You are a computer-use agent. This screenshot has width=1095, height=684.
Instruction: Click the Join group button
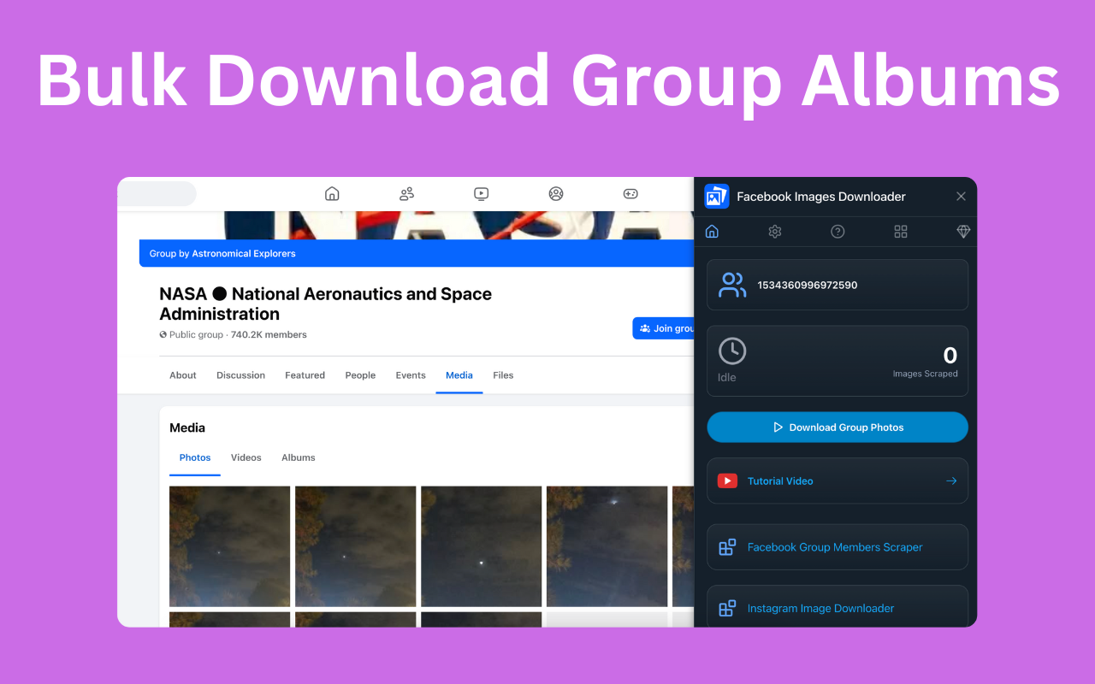coord(664,328)
